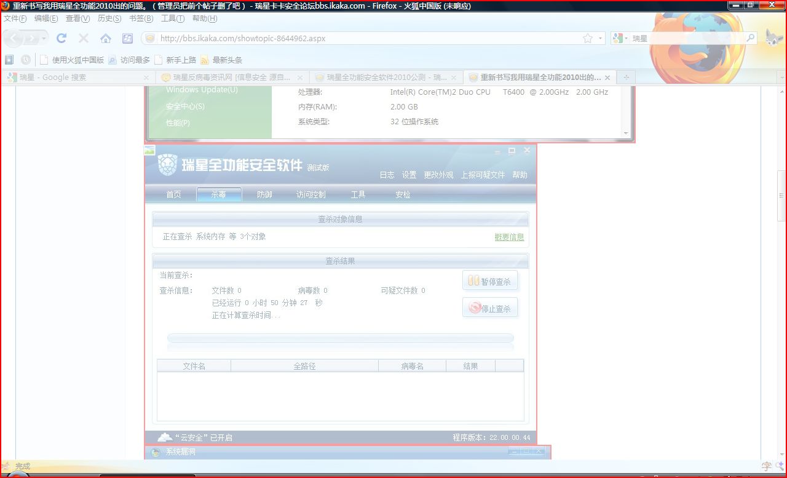Open the address bar history dropdown
The height and width of the screenshot is (478, 787).
tap(599, 38)
